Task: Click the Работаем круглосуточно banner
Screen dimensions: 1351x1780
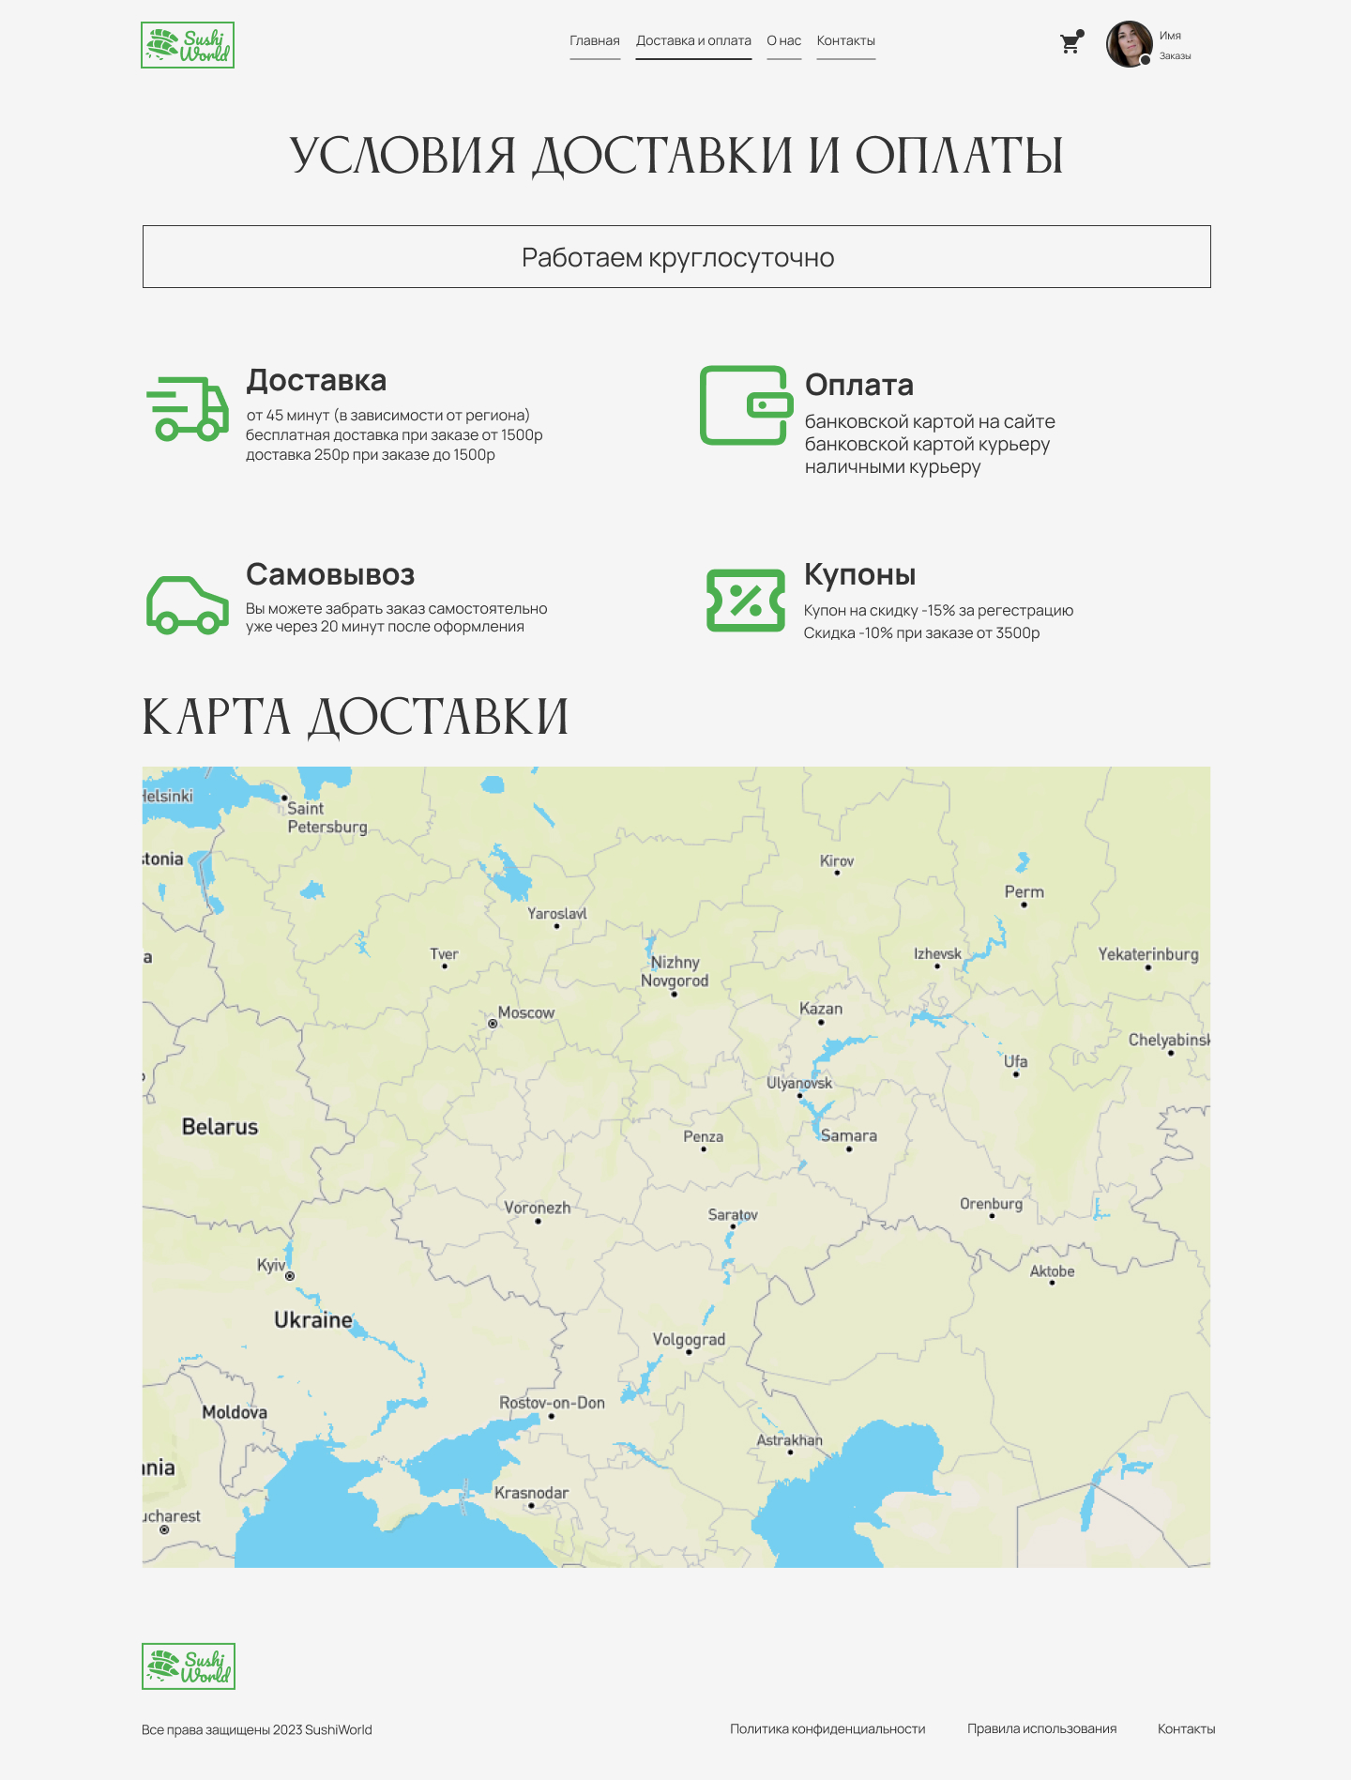Action: click(676, 256)
